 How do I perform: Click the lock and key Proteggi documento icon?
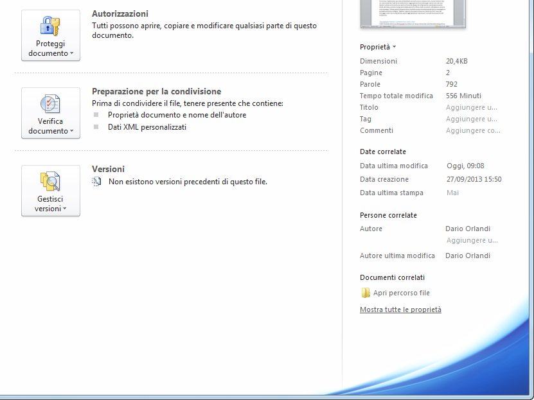[50, 26]
